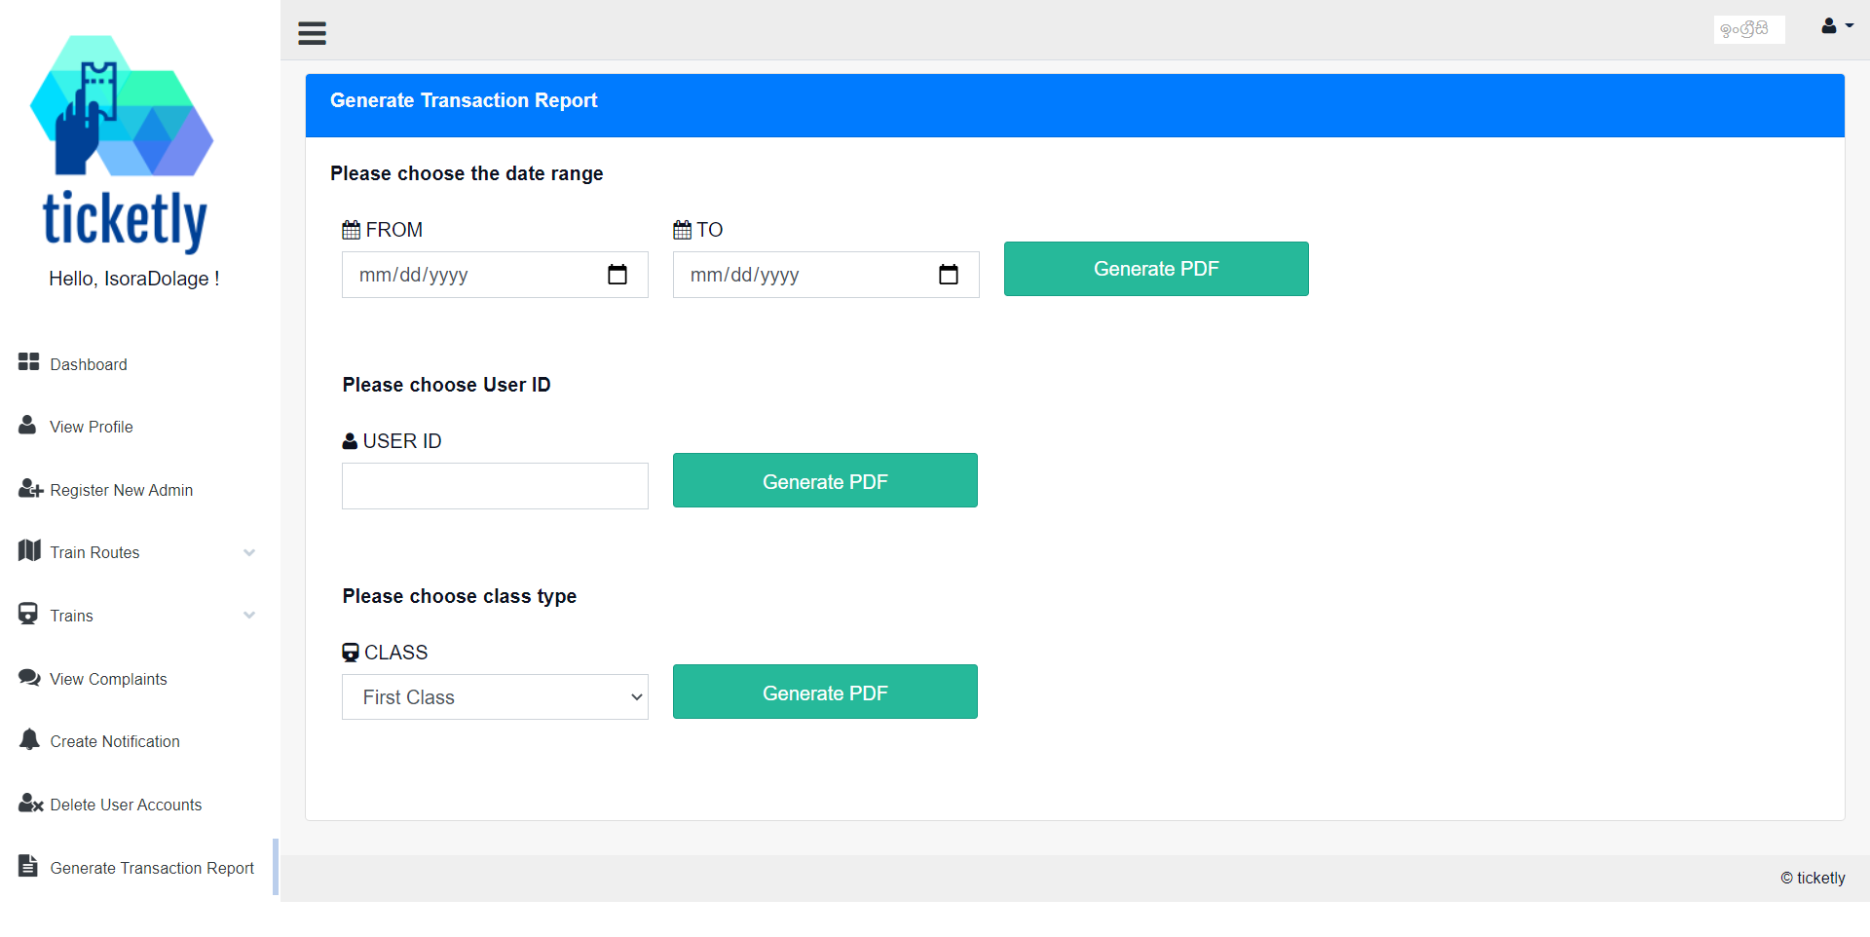Image resolution: width=1870 pixels, height=937 pixels.
Task: Generate PDF for the User ID
Action: pyautogui.click(x=825, y=480)
